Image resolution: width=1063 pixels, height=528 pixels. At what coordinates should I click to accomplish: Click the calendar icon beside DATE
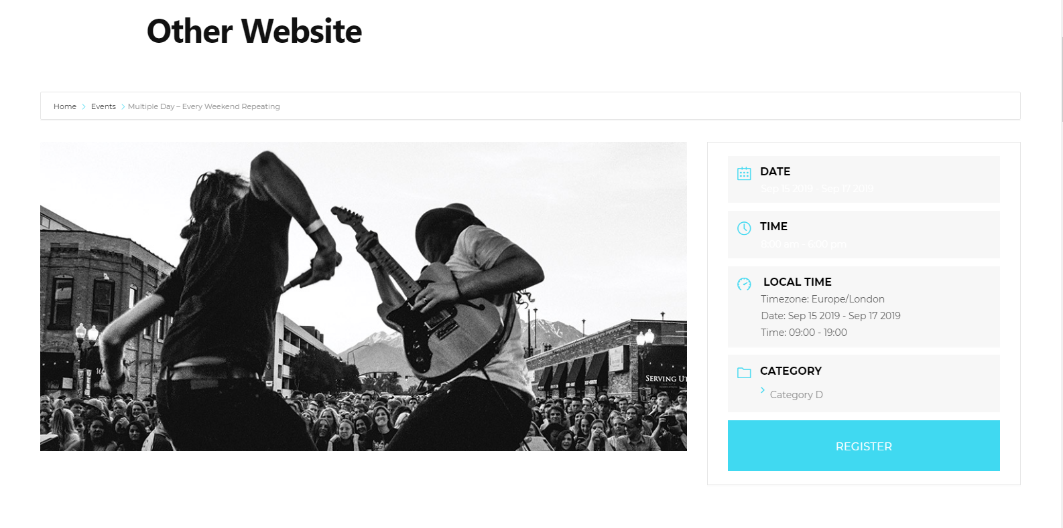click(x=744, y=173)
